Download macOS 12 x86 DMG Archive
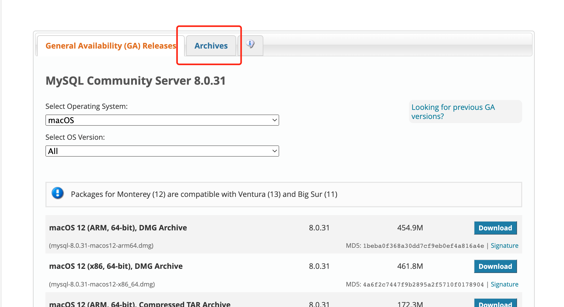The width and height of the screenshot is (564, 307). 495,266
